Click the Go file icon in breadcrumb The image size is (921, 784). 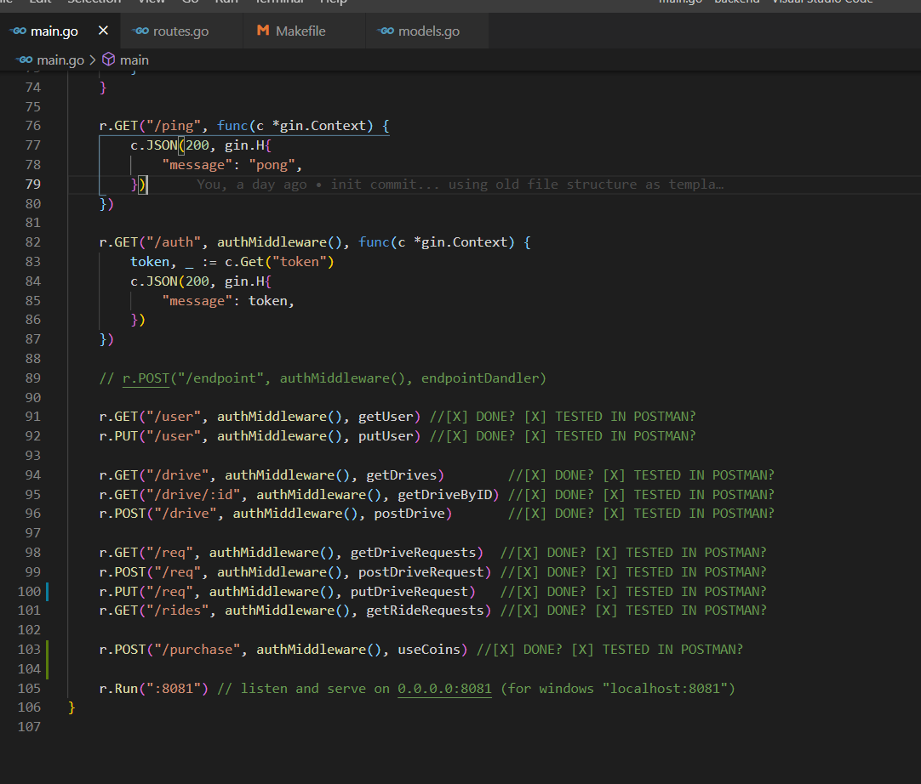(23, 60)
